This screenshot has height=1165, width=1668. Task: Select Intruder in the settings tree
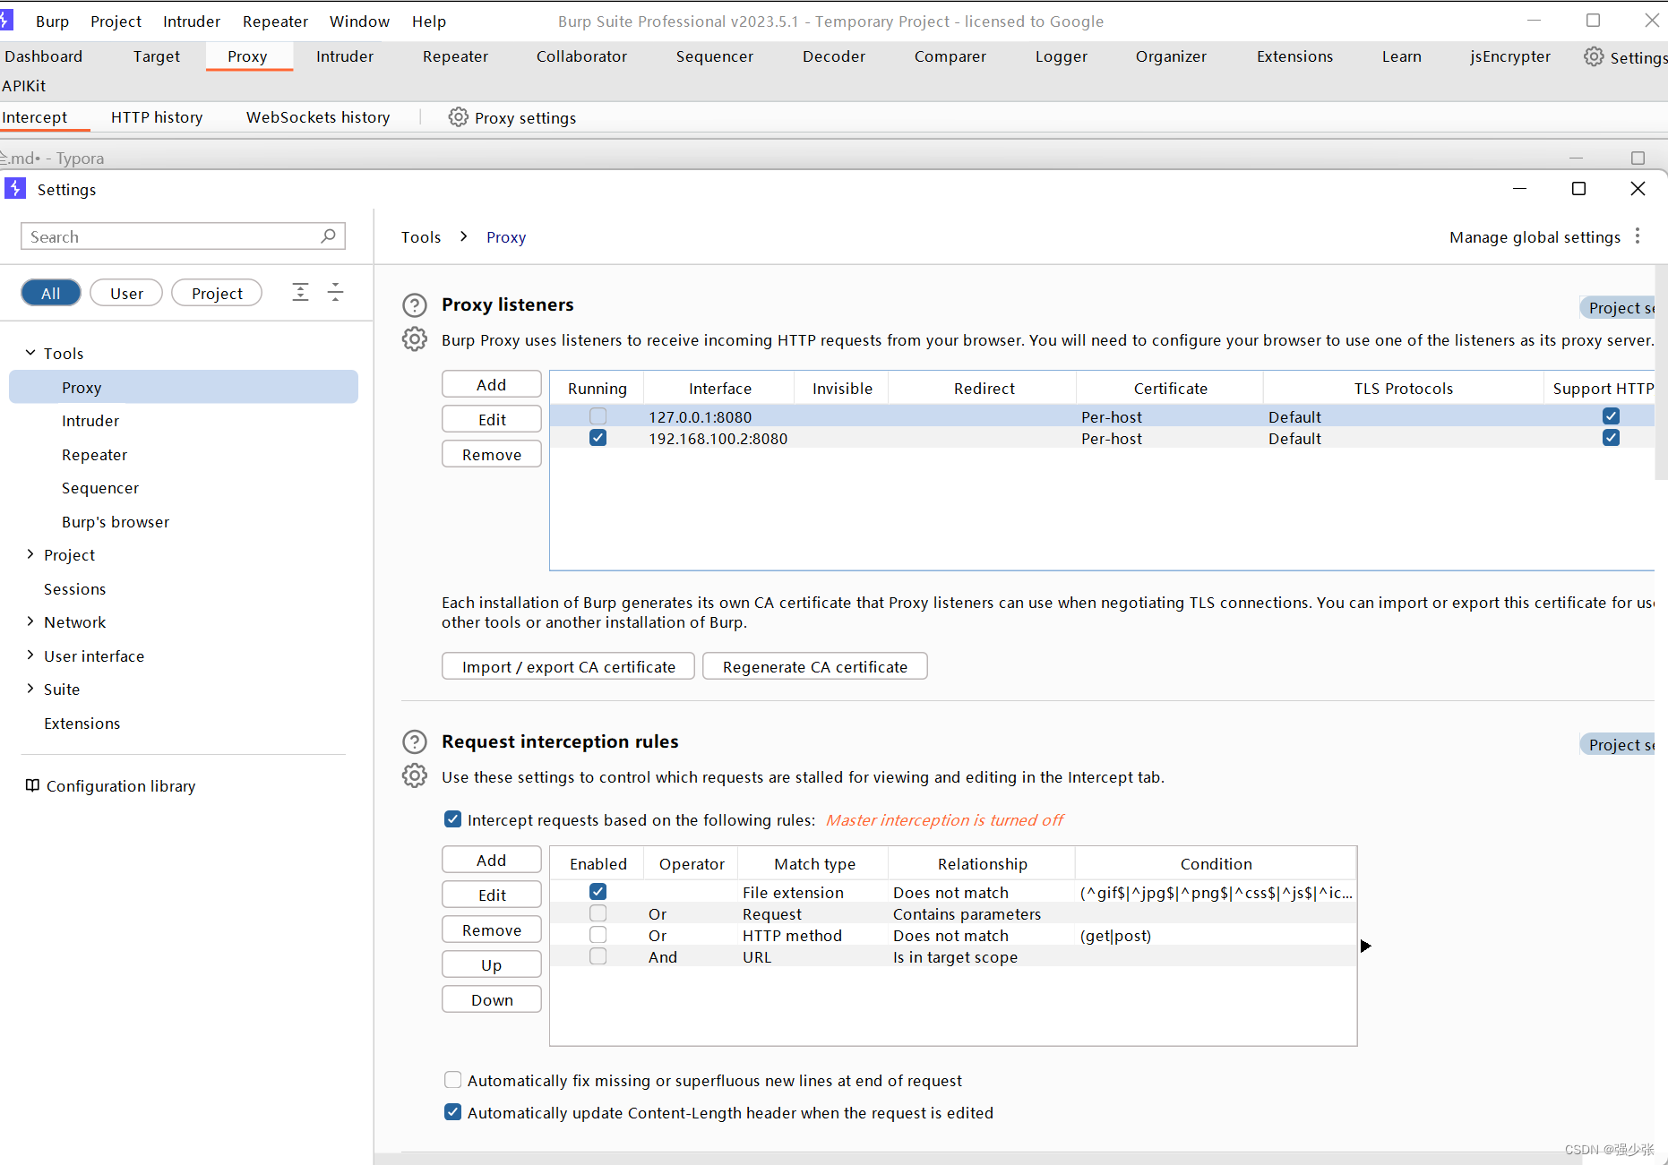[90, 421]
